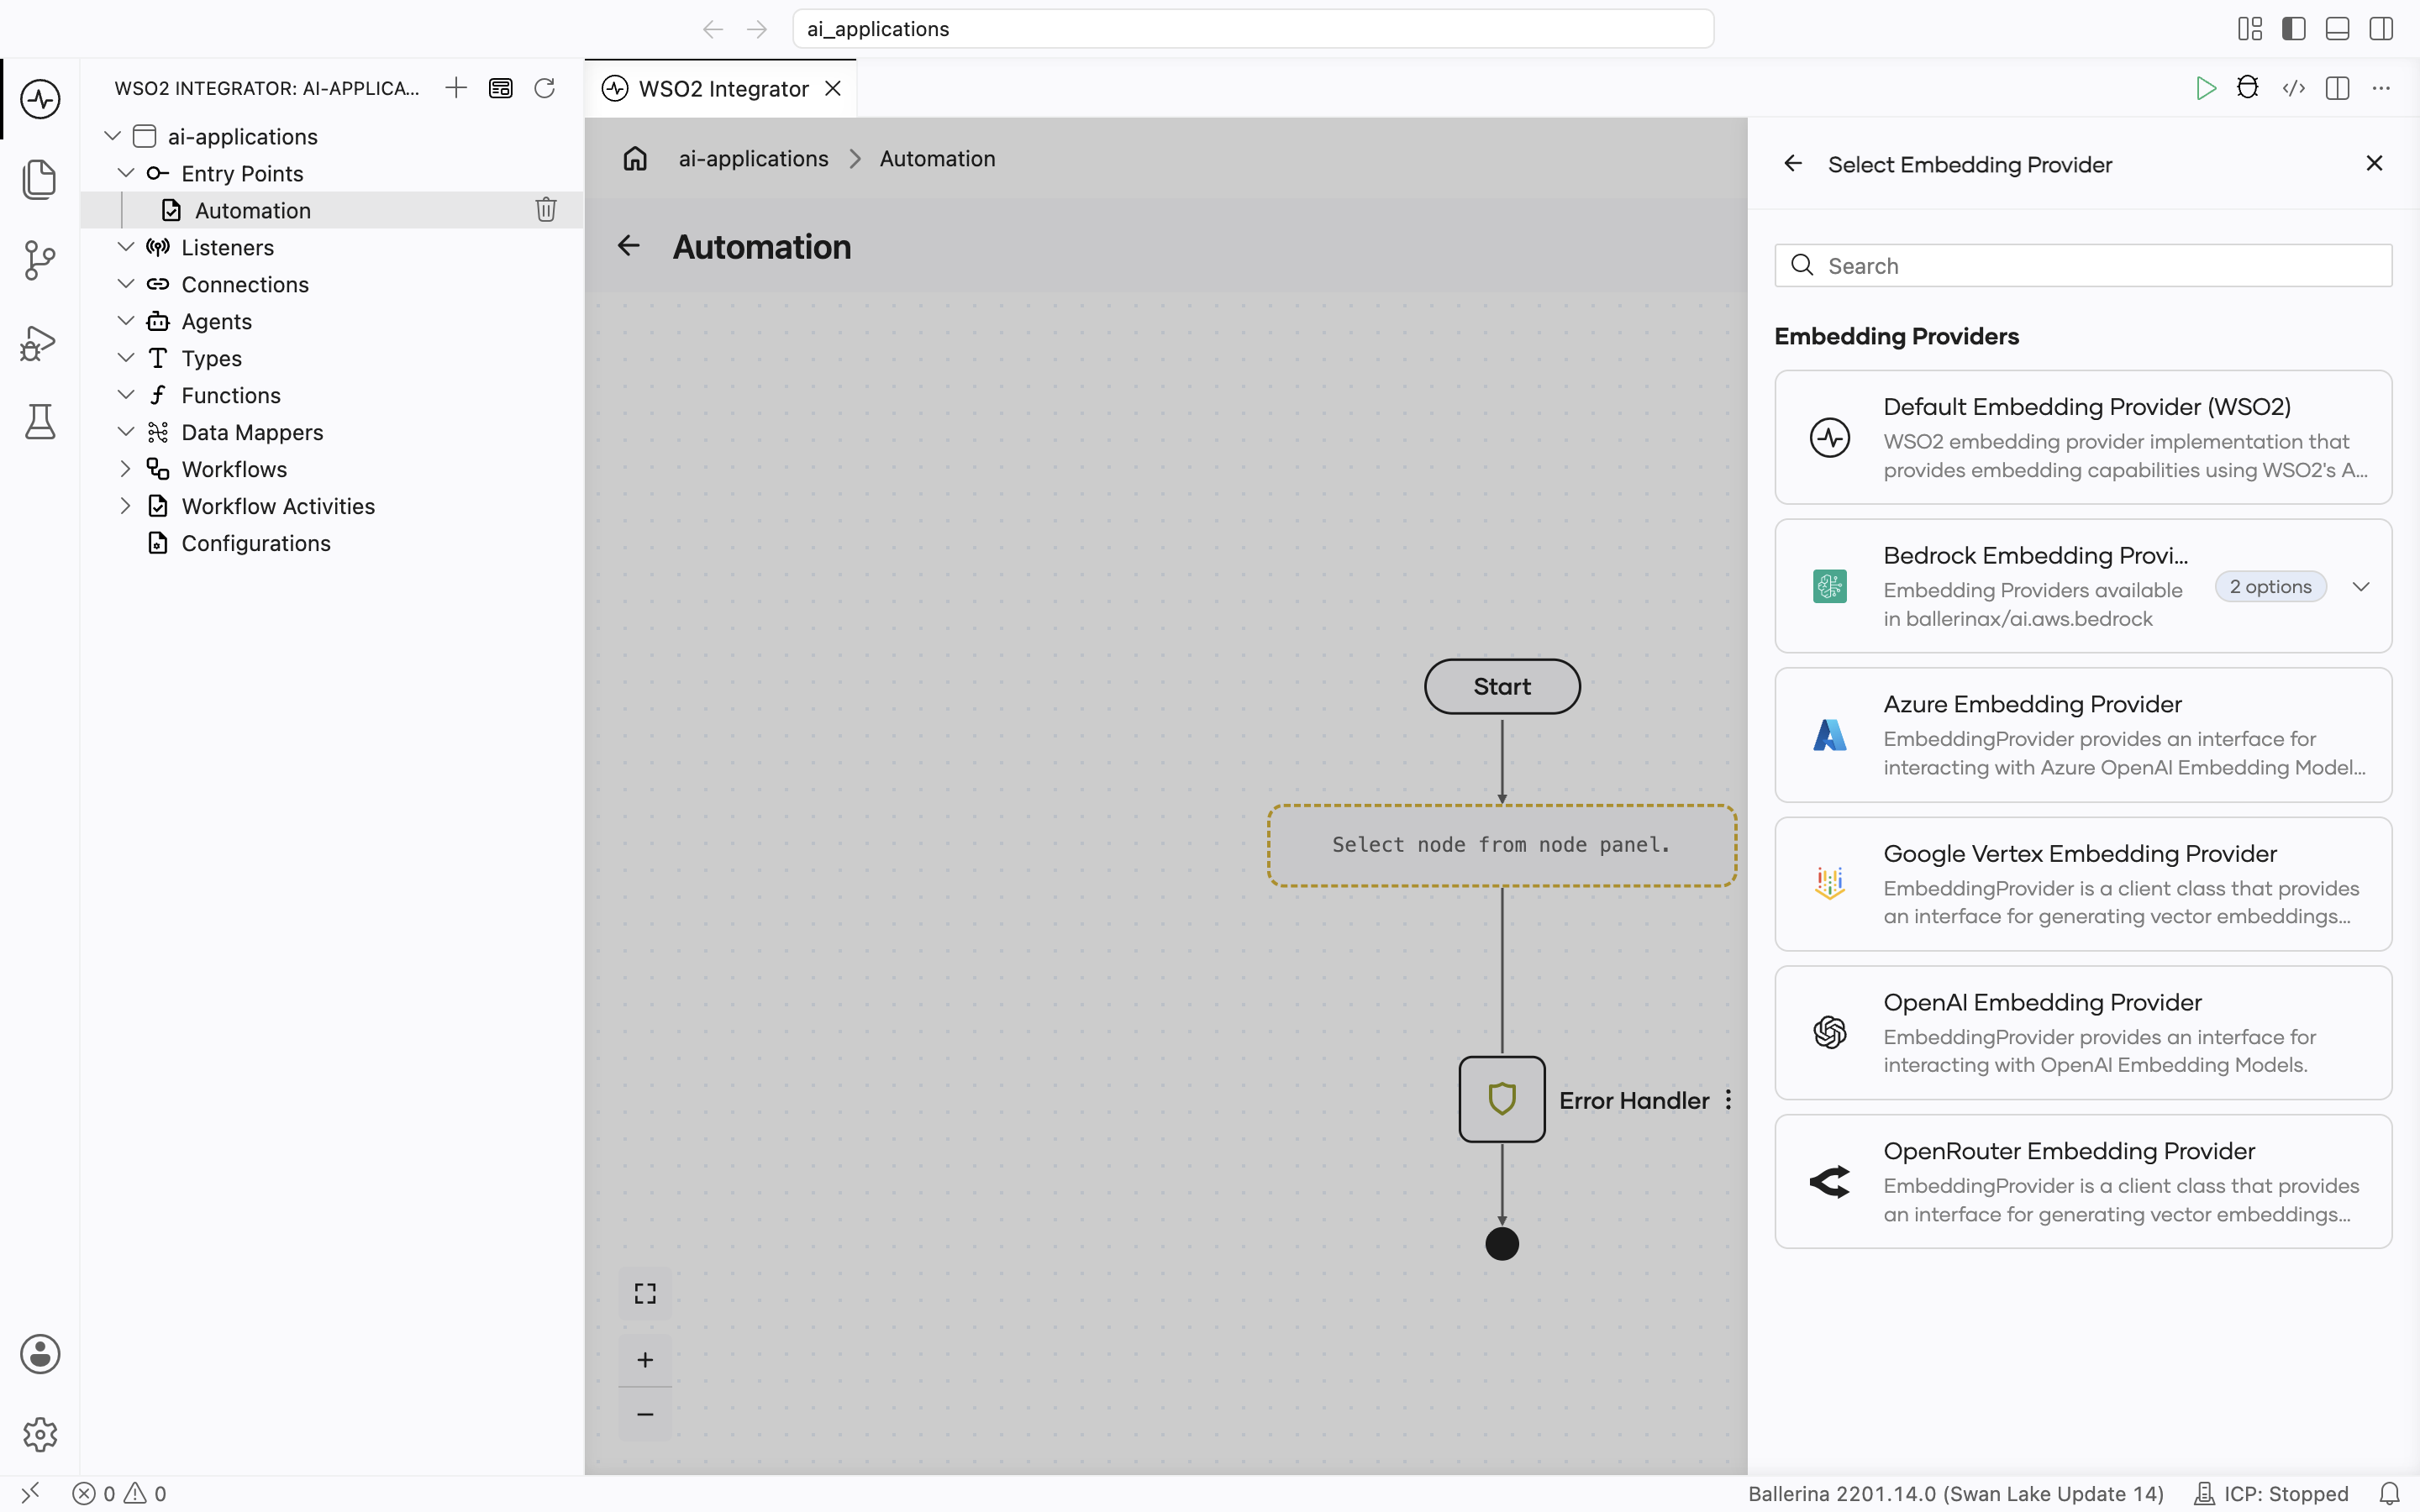Click the ai_applications command center field
The image size is (2420, 1512).
[x=1253, y=29]
